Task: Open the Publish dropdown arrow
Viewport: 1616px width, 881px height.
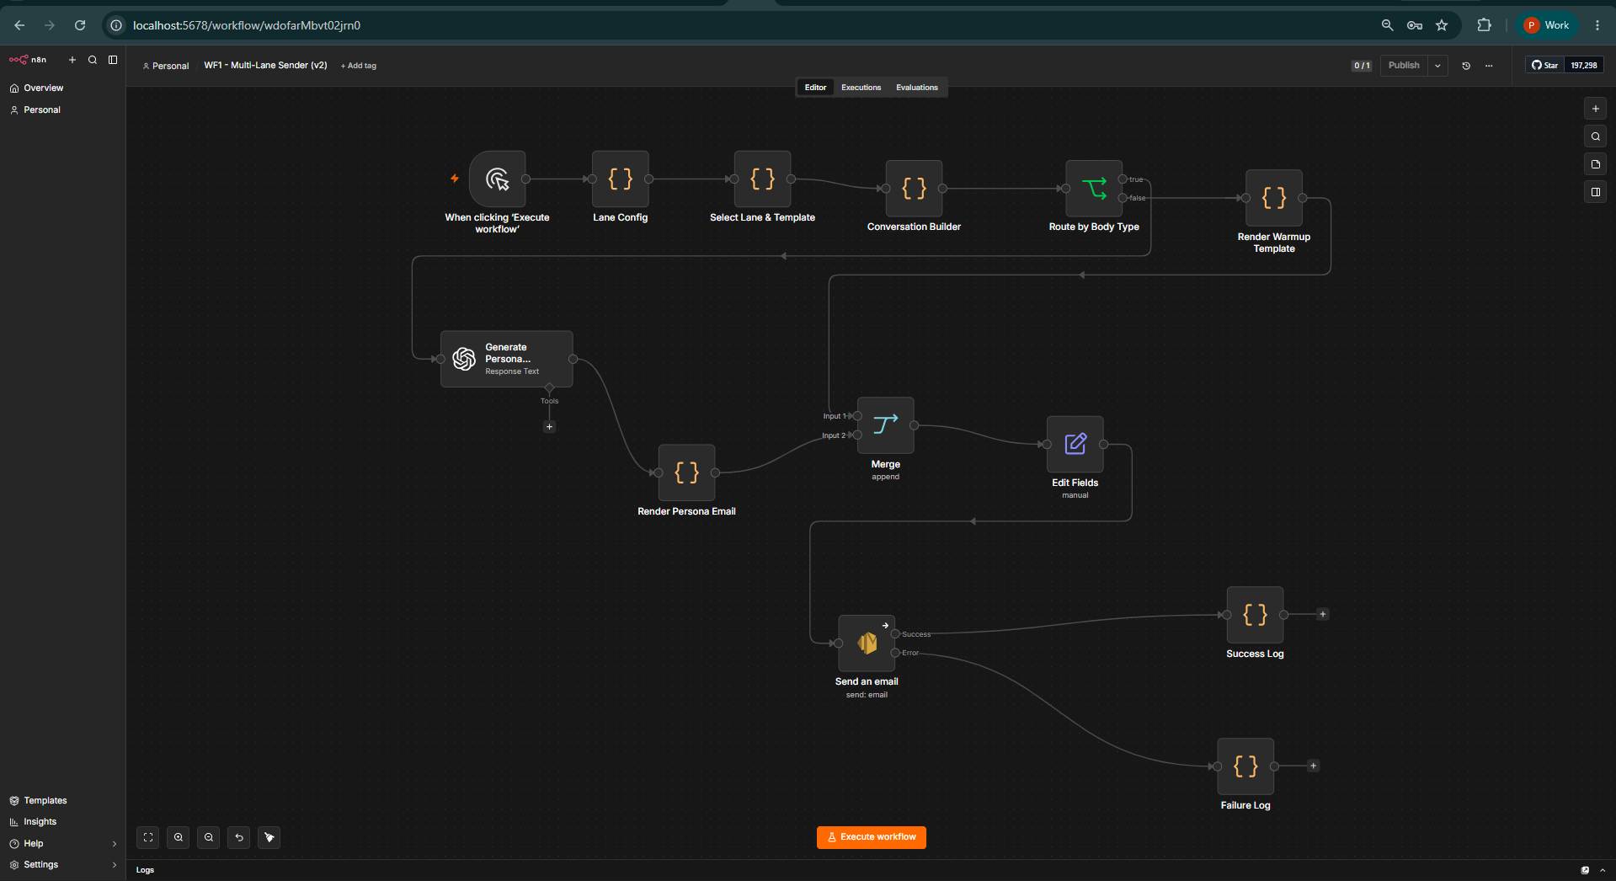Action: click(1437, 66)
